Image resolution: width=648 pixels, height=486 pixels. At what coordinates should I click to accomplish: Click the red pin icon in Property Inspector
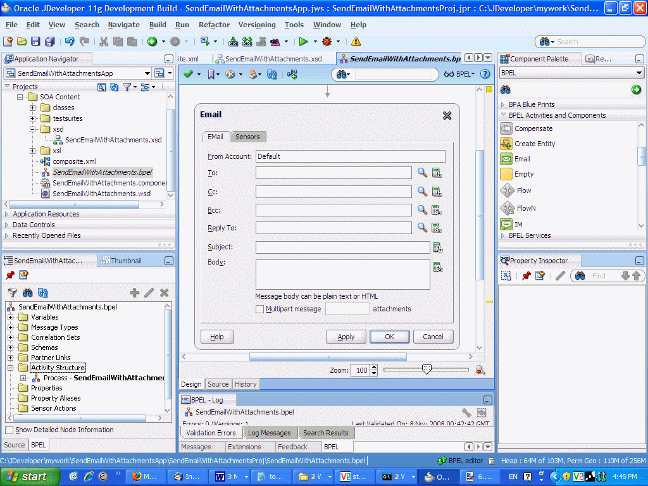(526, 276)
